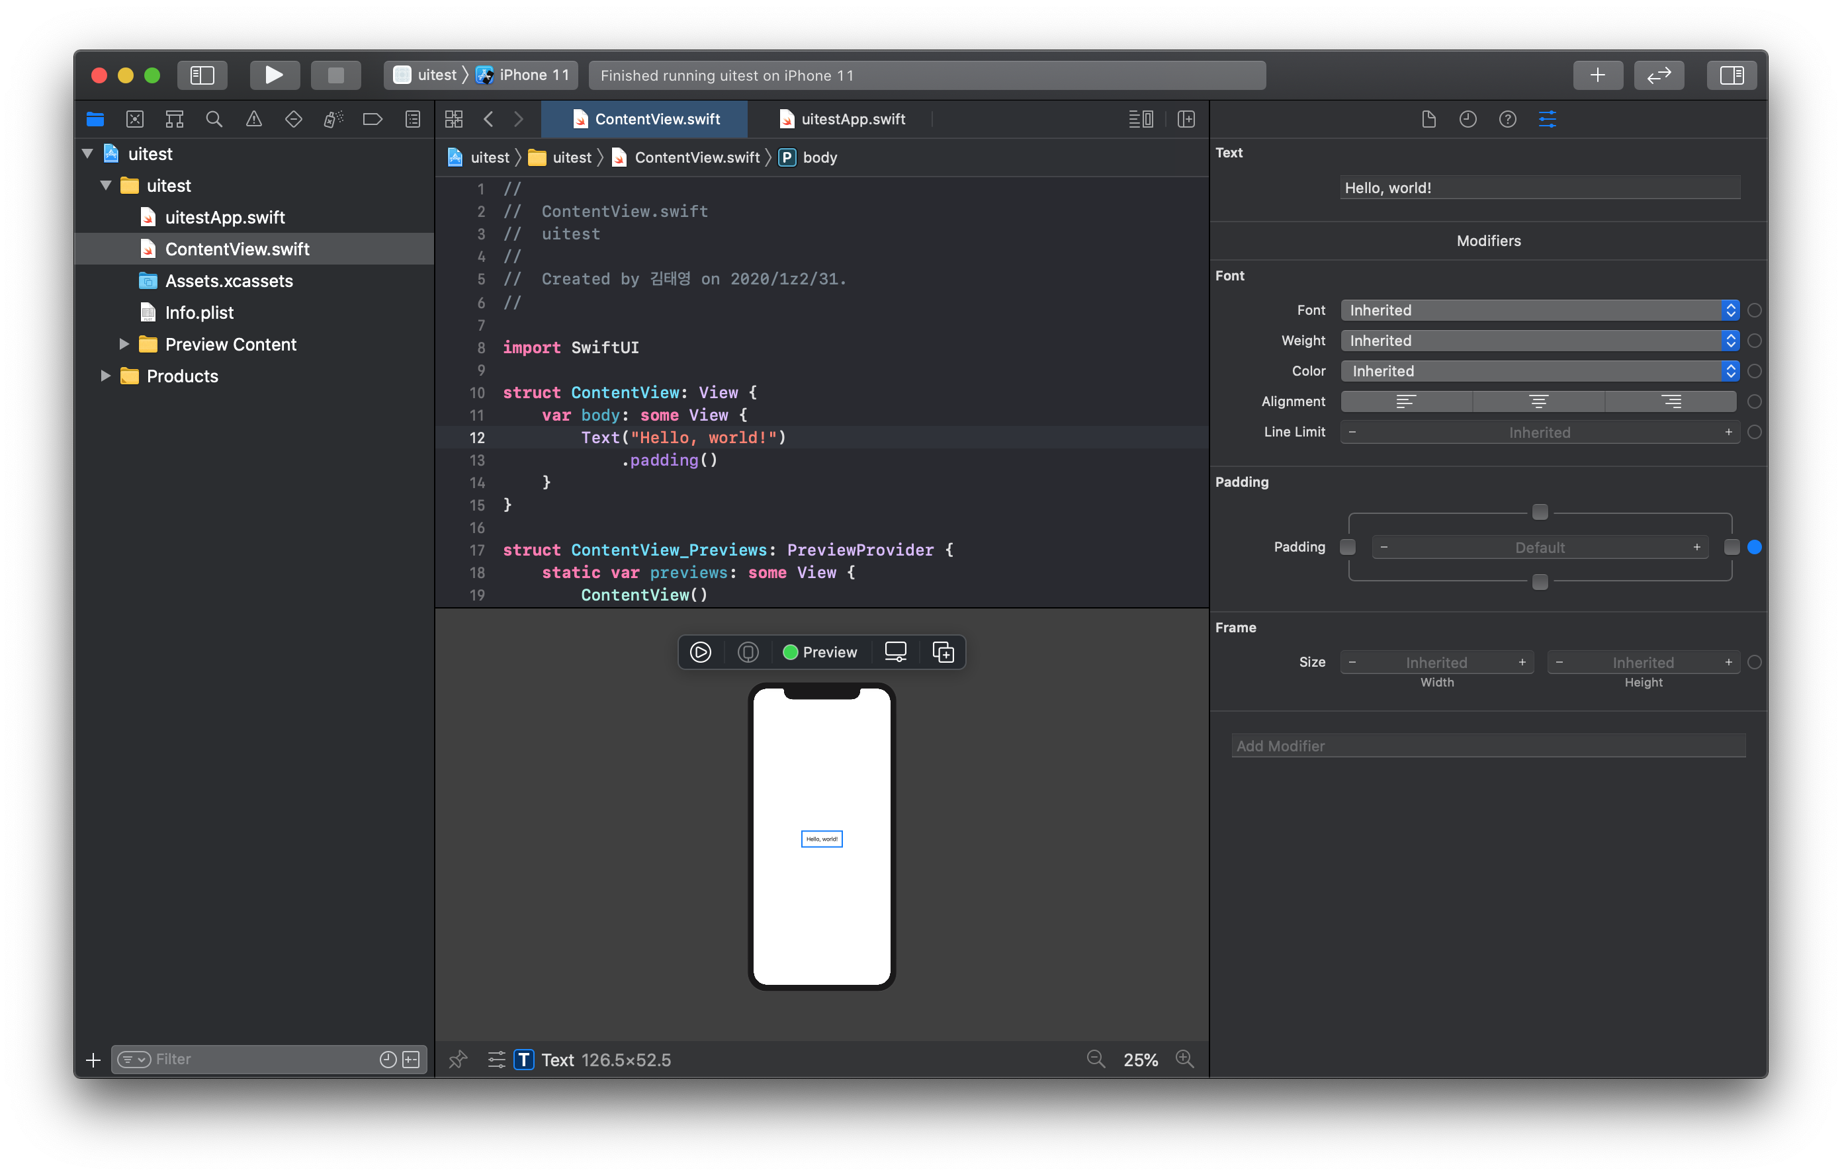Show the Quick Help inspector
The image size is (1842, 1176).
[1507, 119]
